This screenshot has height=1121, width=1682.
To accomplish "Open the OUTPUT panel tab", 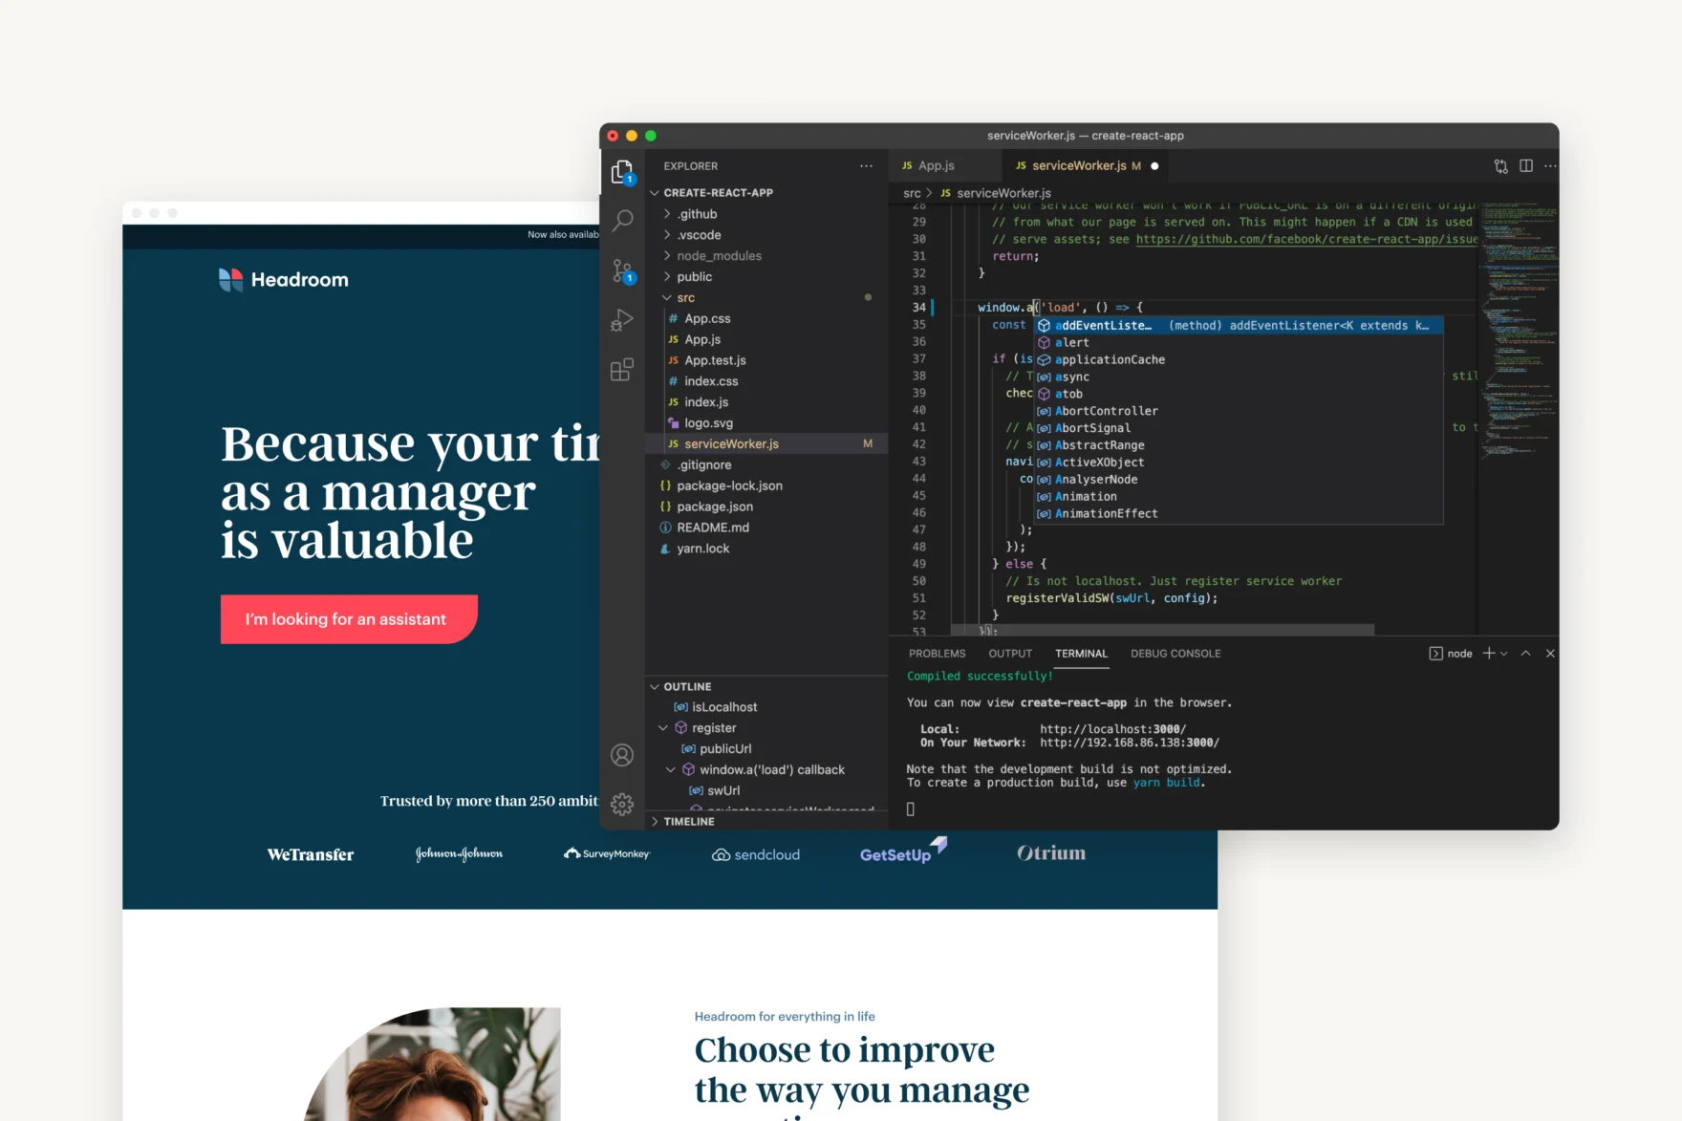I will [x=1010, y=654].
